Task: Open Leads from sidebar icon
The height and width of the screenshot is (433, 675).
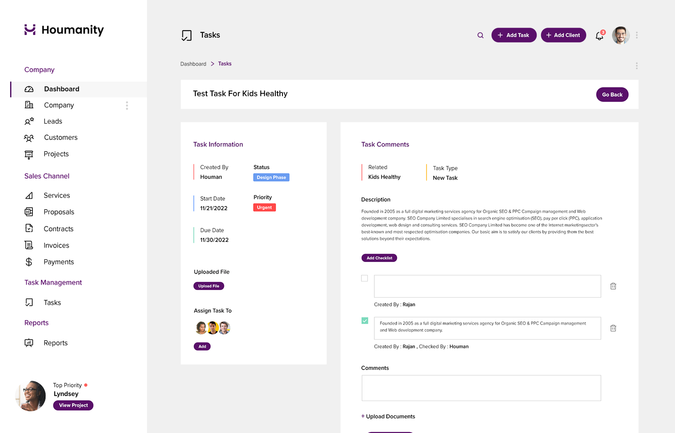Action: [x=29, y=121]
